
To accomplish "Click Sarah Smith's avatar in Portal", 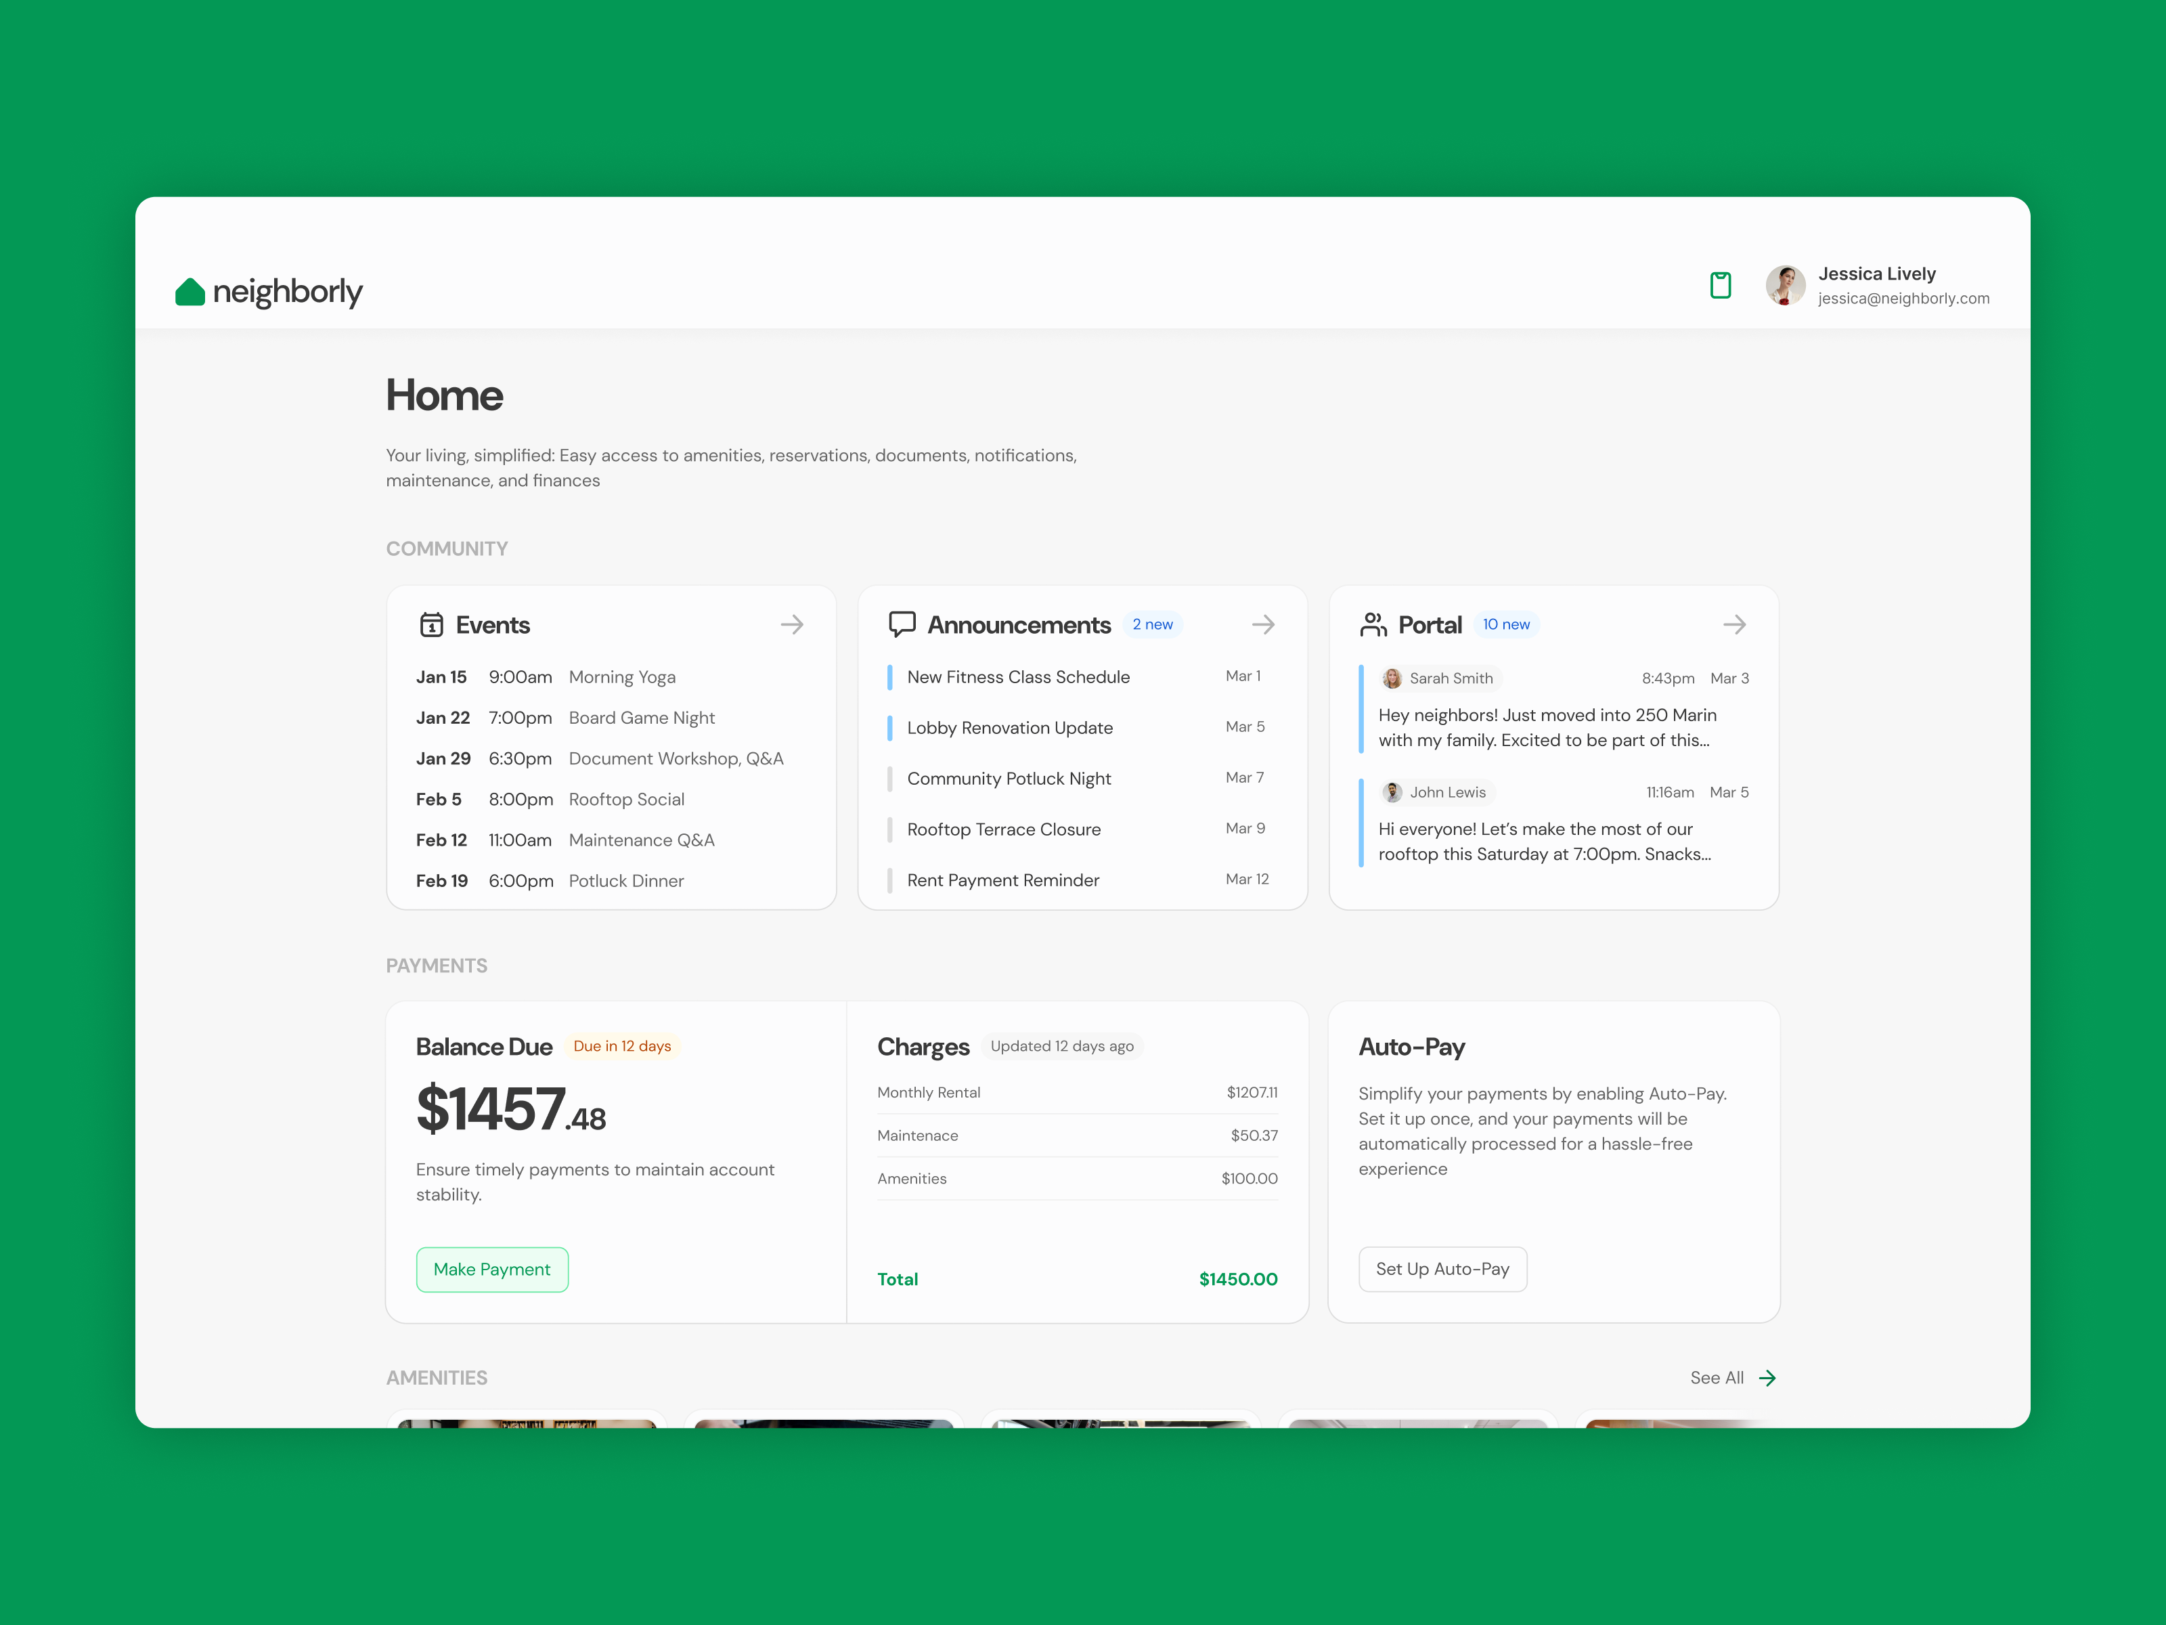I will (x=1392, y=679).
